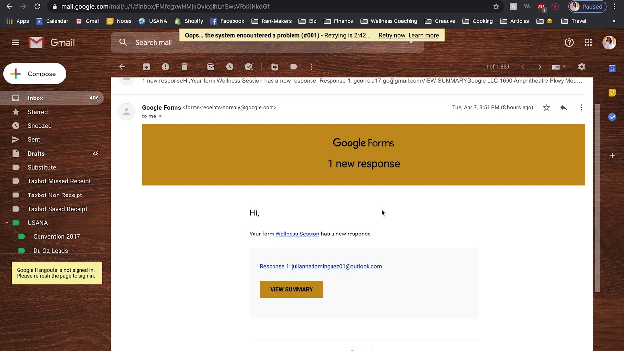The image size is (624, 351).
Task: Open the Gmail main menu hamburger
Action: (x=16, y=42)
